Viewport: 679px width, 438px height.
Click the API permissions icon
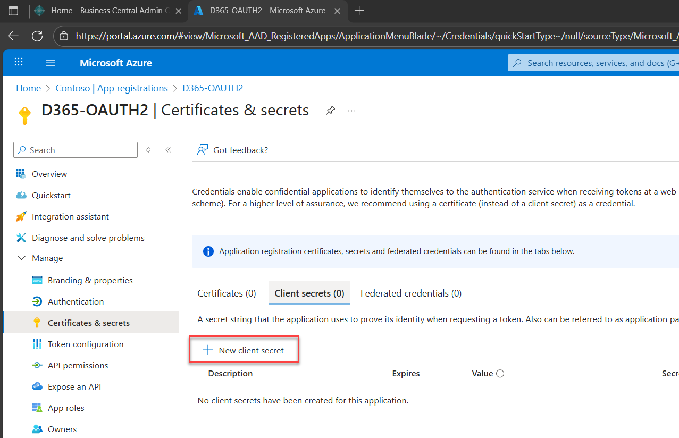click(x=37, y=365)
